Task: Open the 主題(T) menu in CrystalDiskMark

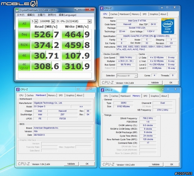Action: coord(41,15)
